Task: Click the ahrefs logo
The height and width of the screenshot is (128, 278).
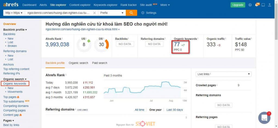Action: 11,5
